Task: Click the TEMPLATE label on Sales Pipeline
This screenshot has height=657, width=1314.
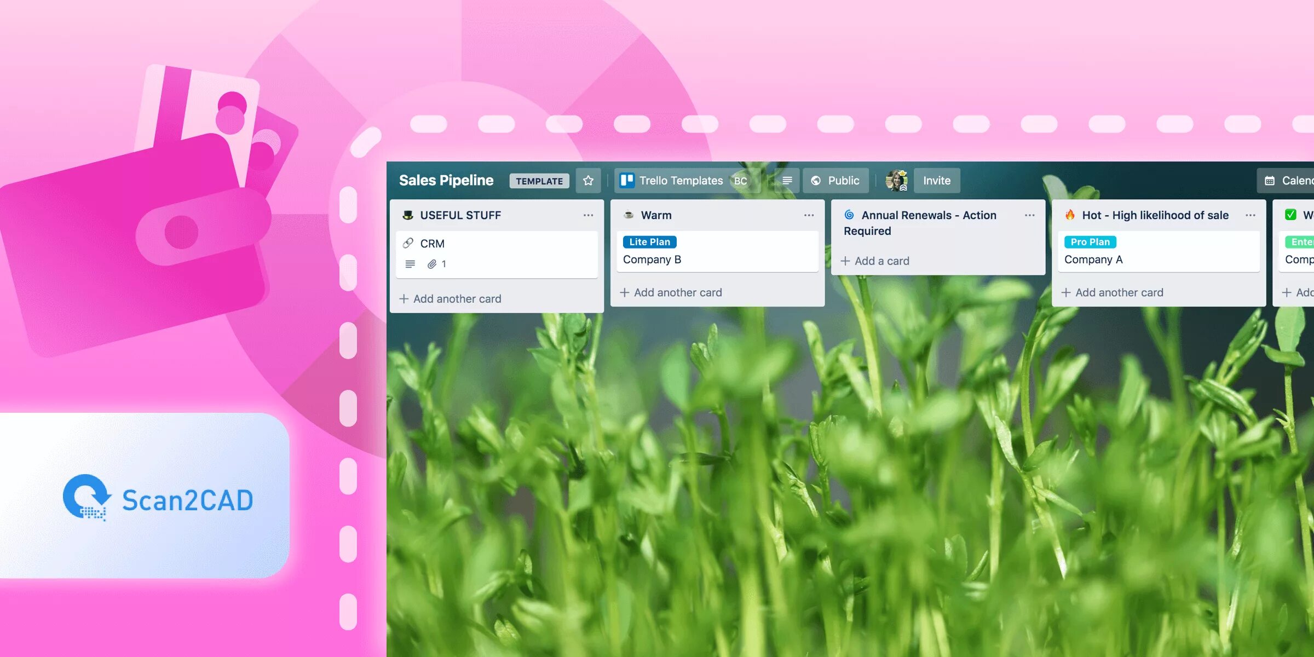Action: 540,180
